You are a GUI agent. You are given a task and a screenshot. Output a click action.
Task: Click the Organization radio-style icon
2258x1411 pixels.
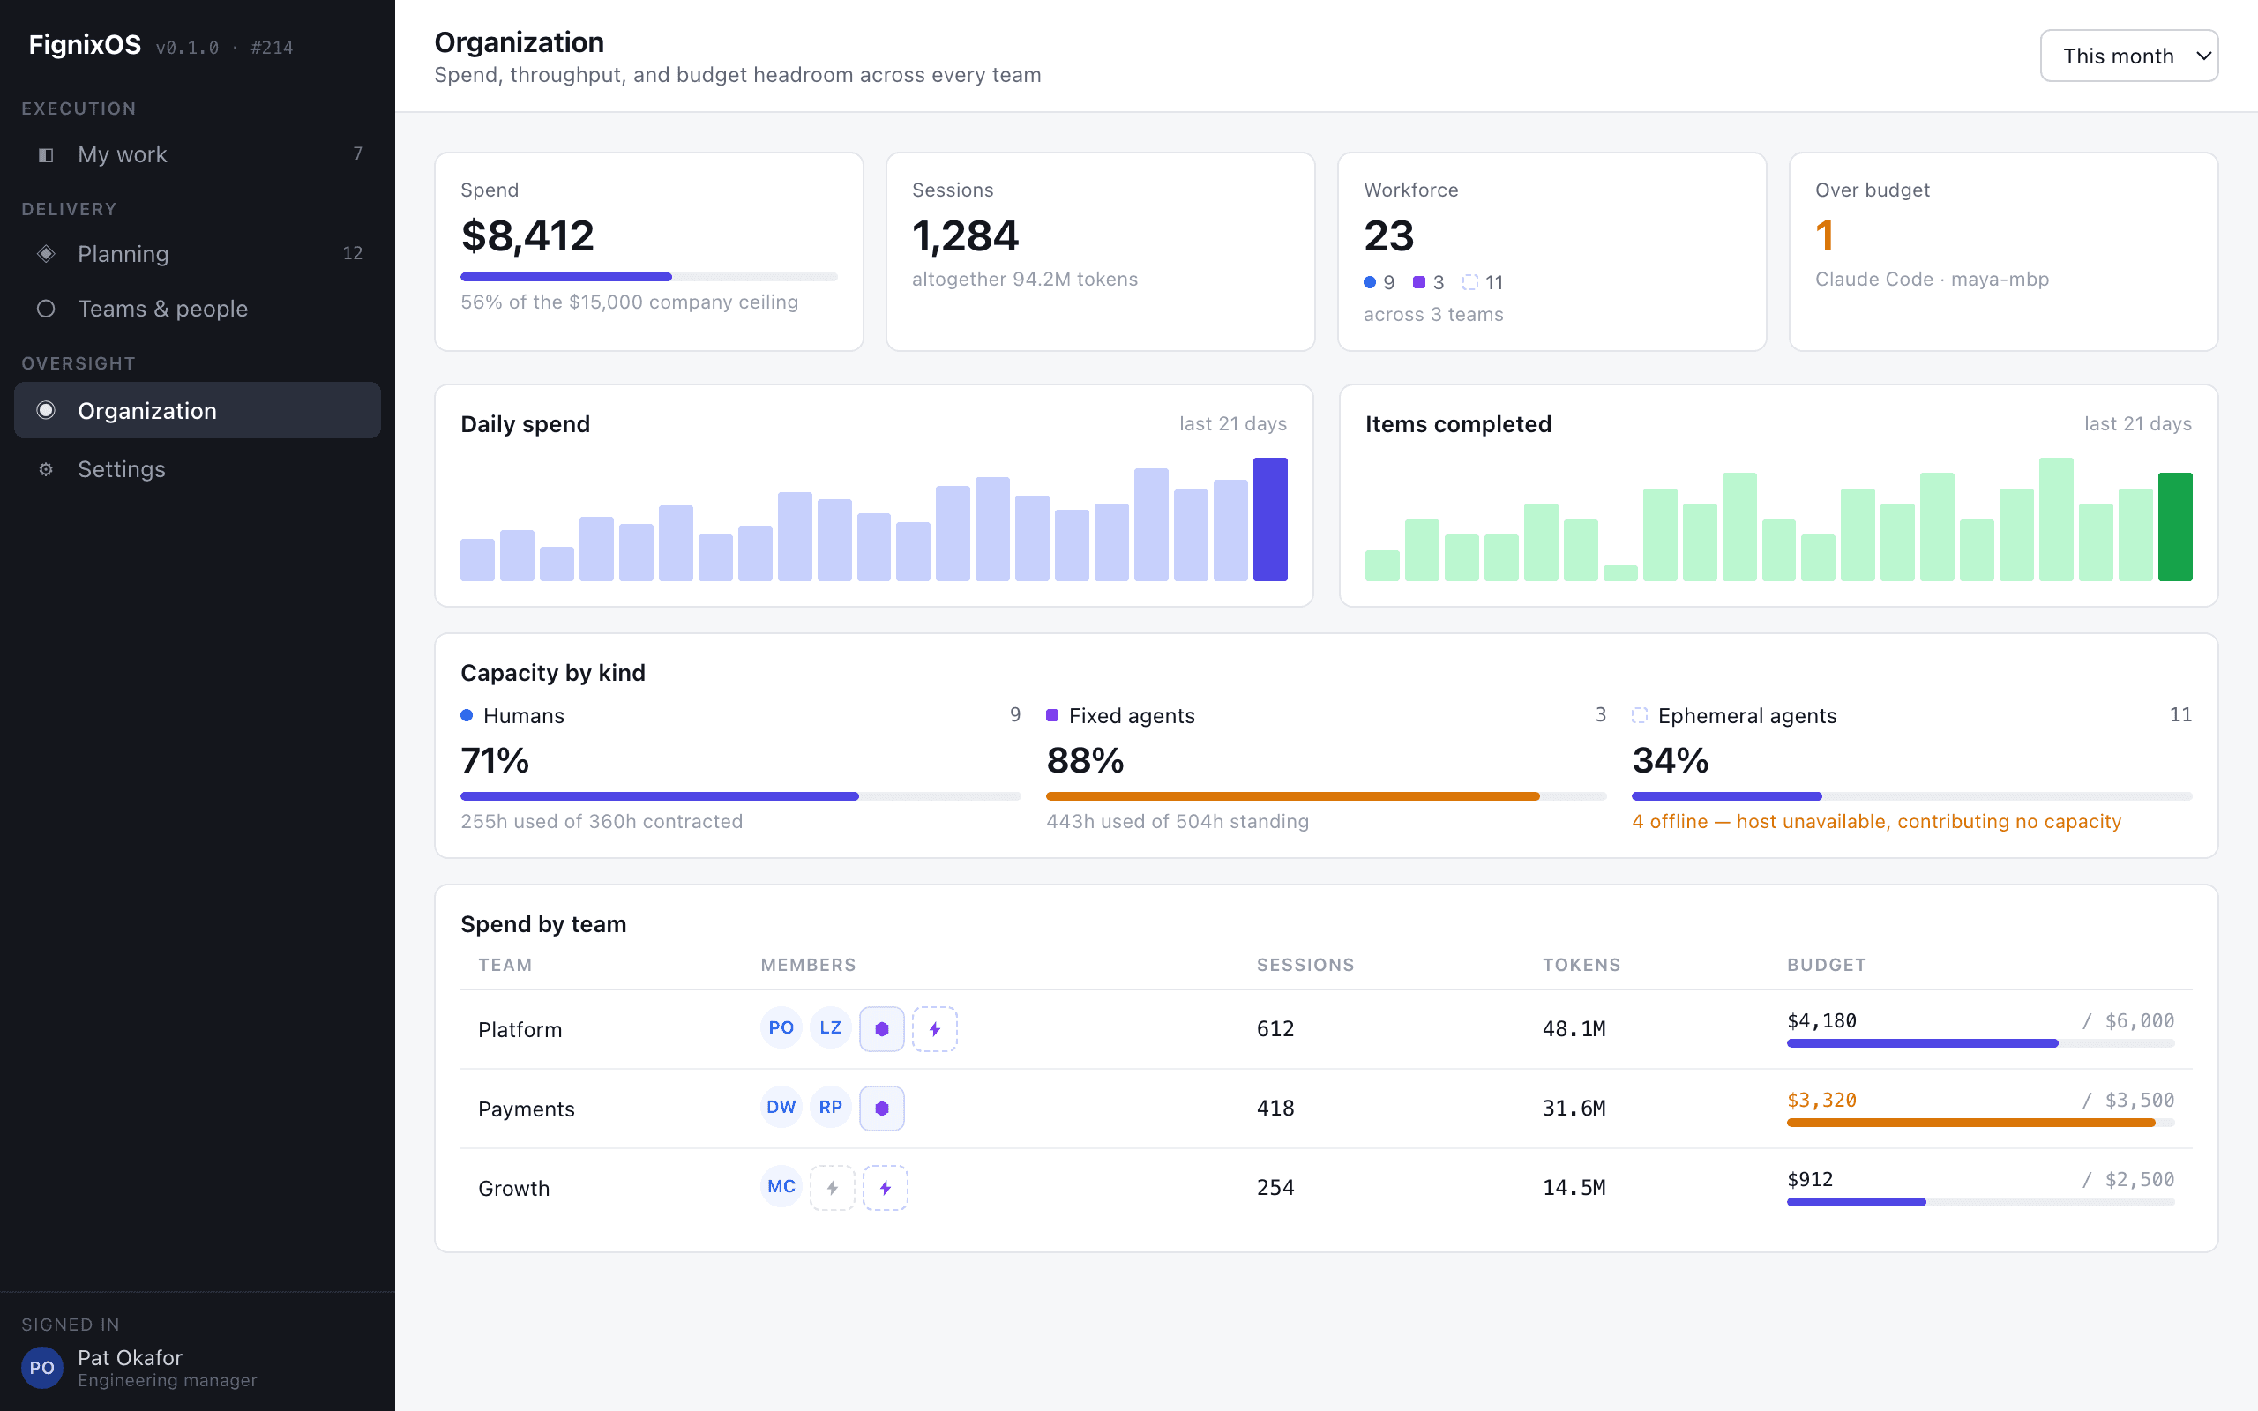point(46,411)
